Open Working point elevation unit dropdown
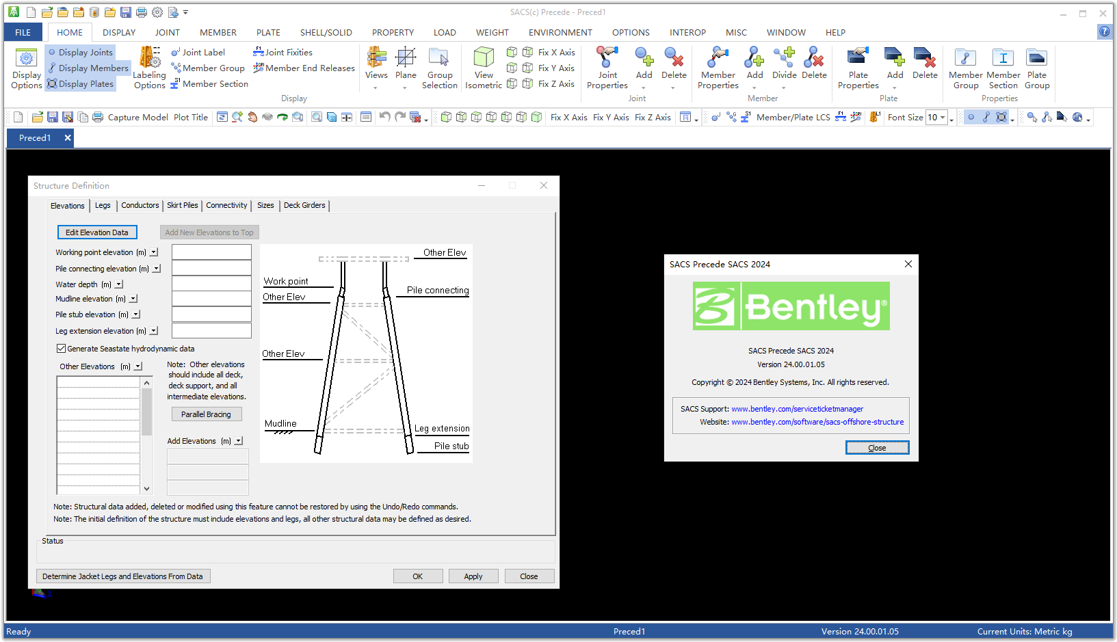This screenshot has width=1117, height=642. click(x=154, y=252)
